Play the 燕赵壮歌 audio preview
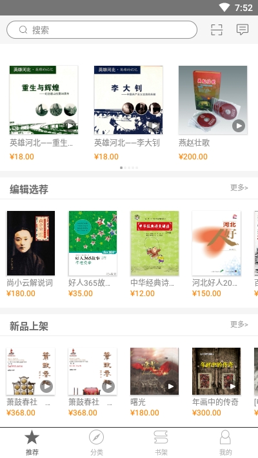Image resolution: width=258 pixels, height=458 pixels. click(x=239, y=126)
